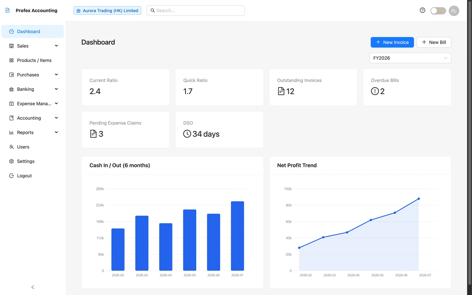
Task: Click the bank icon in company tag
Action: tap(78, 11)
